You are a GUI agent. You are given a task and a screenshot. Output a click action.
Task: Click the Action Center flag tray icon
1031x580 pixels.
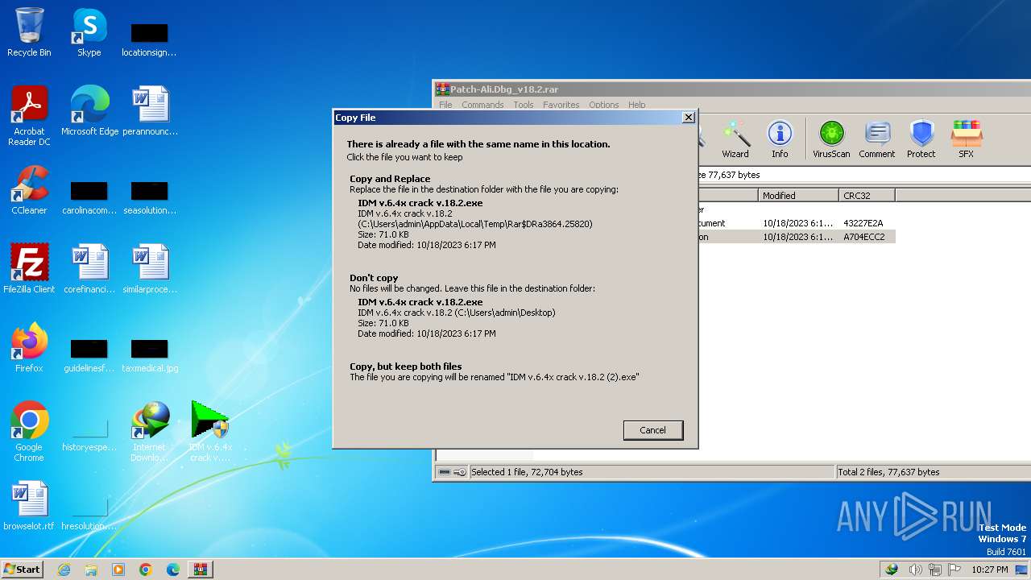(x=954, y=570)
